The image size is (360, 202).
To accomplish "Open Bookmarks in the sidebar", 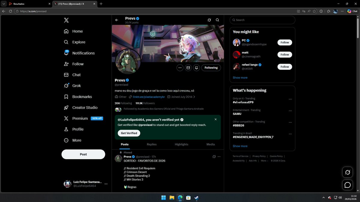I will tap(78, 97).
